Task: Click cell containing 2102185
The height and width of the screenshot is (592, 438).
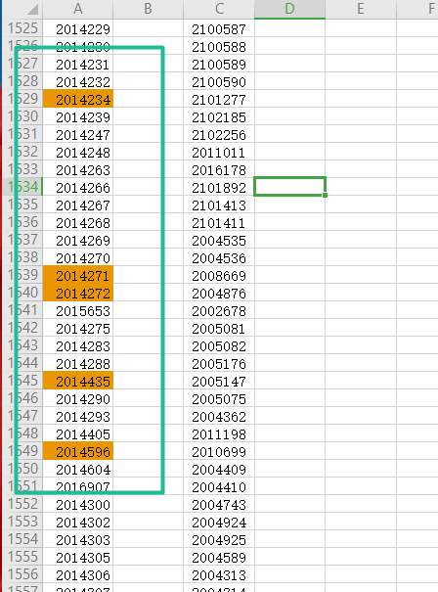Action: [219, 116]
